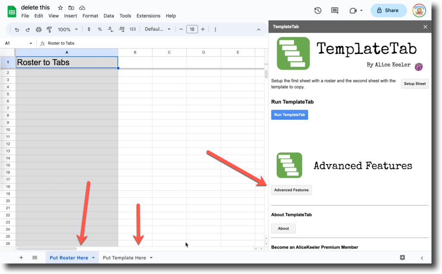Format as currency dollar sign
Viewport: 442px width, 274px height.
(89, 29)
